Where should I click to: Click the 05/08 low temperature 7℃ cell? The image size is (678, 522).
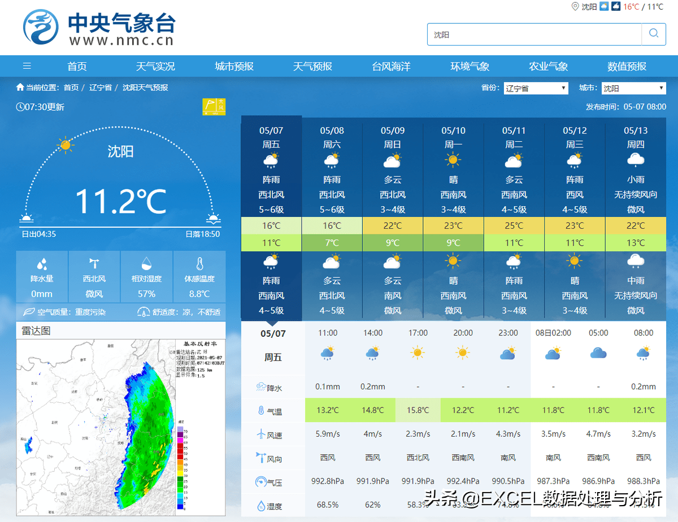(x=332, y=243)
